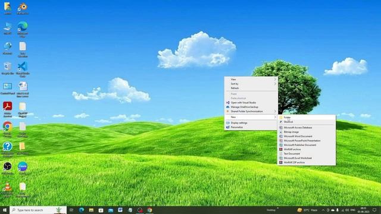Open Google Chrome in the taskbar

pos(149,210)
